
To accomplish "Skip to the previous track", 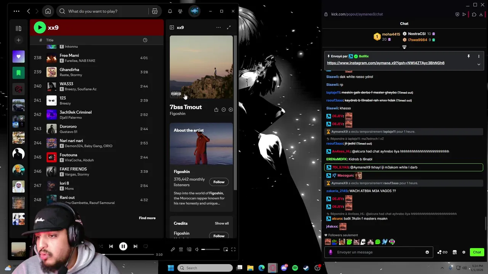I will pyautogui.click(x=111, y=247).
